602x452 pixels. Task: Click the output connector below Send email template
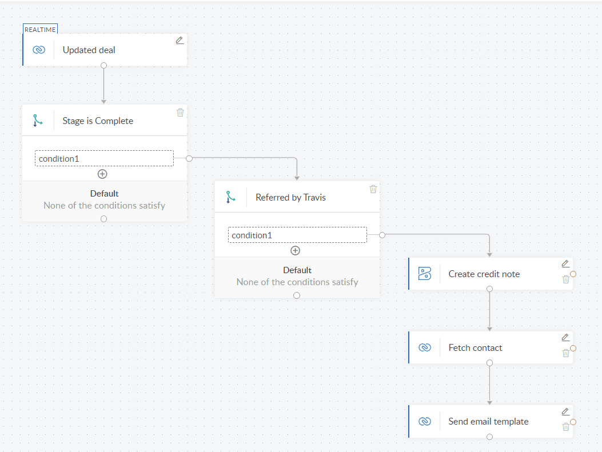(489, 437)
